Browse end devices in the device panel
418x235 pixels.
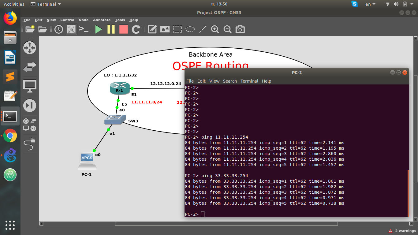[30, 86]
